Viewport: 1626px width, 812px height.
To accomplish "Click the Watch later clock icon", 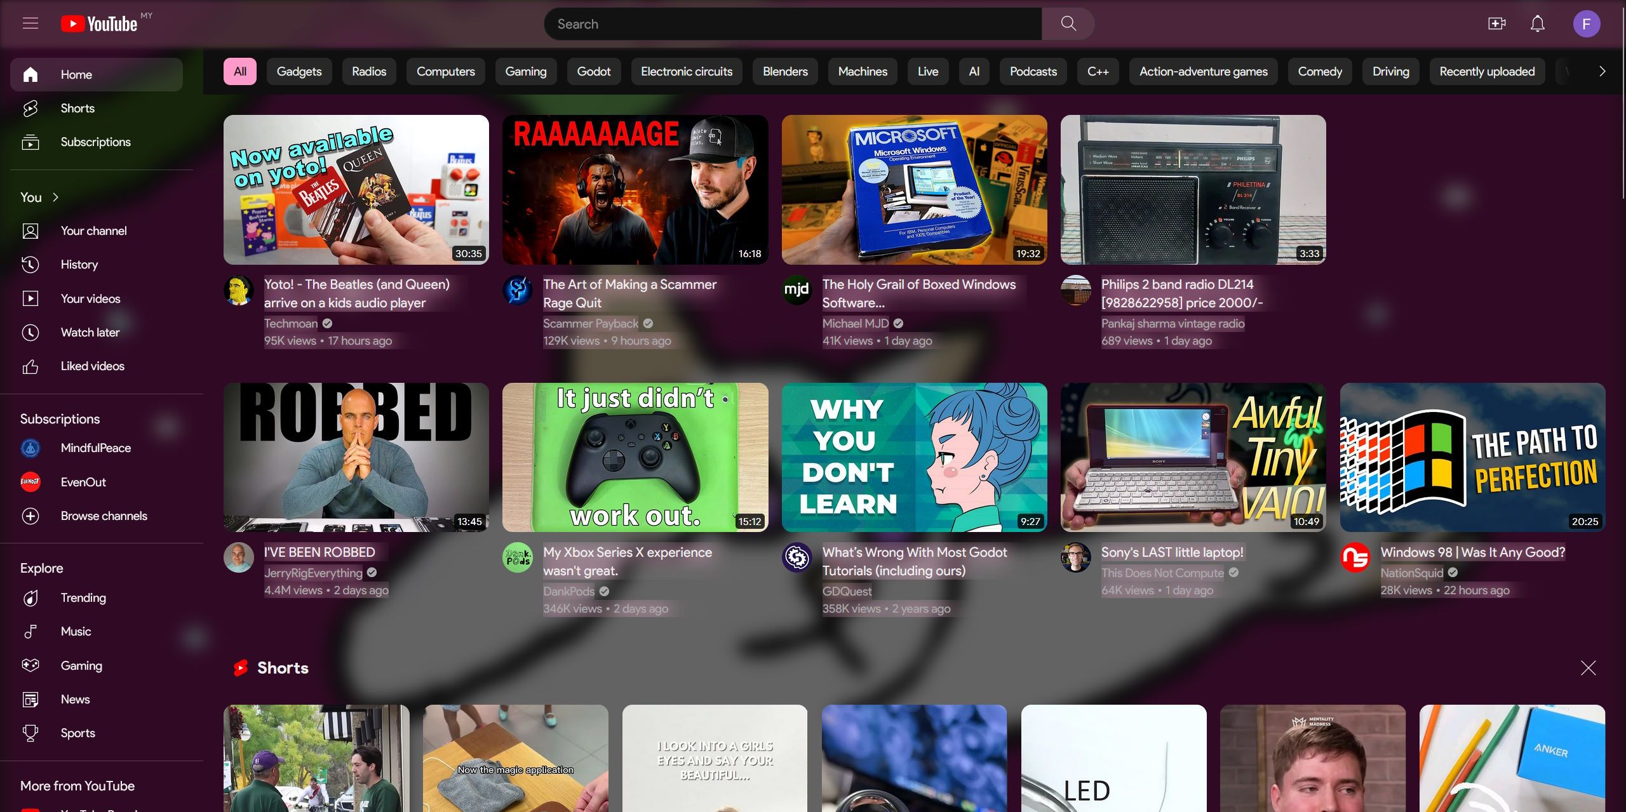I will click(30, 333).
